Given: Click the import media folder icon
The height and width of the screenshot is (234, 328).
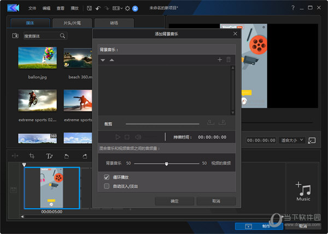Looking at the screenshot, I should point(15,36).
